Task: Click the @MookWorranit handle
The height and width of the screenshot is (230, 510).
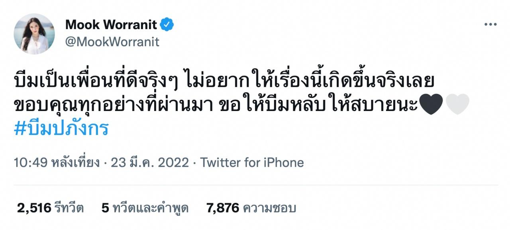Action: coord(112,41)
